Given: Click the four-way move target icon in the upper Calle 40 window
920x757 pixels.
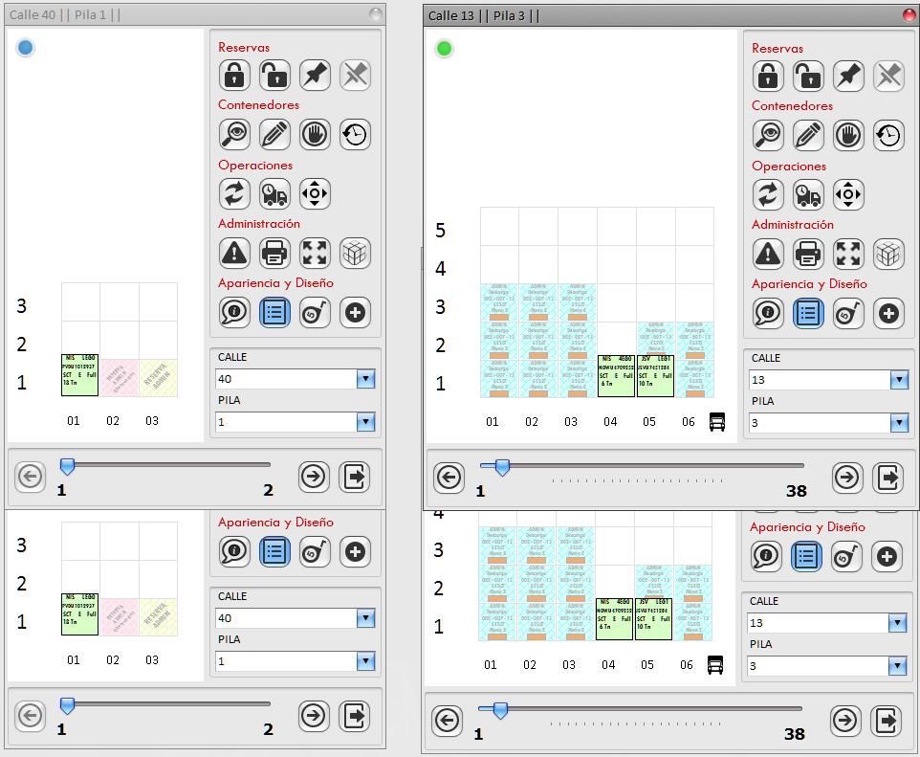Looking at the screenshot, I should (x=315, y=194).
